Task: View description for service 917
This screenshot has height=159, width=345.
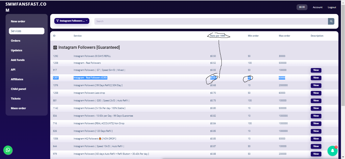Action: pyautogui.click(x=316, y=70)
